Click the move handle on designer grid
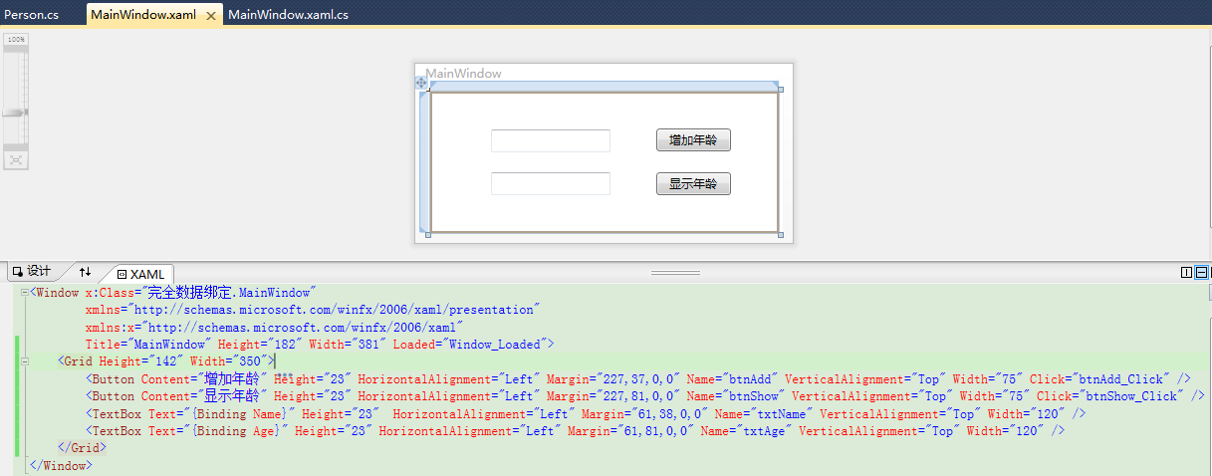 pos(421,83)
